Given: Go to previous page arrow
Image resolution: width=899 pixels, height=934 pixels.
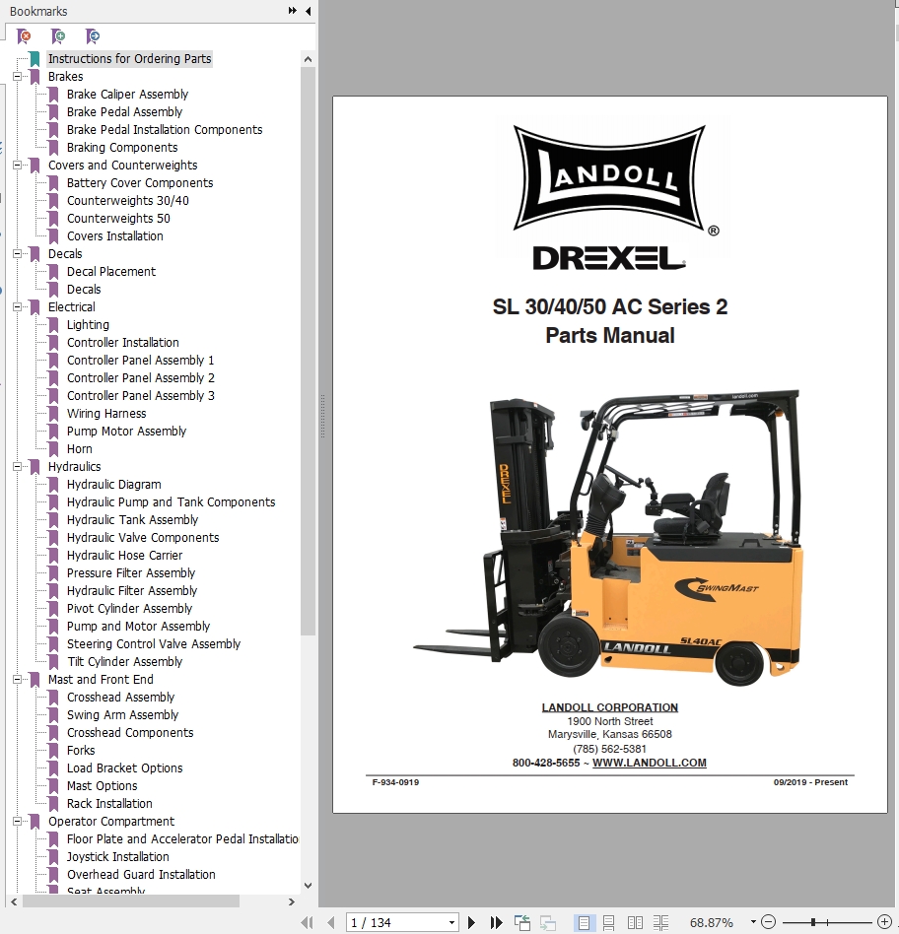Looking at the screenshot, I should tap(331, 923).
